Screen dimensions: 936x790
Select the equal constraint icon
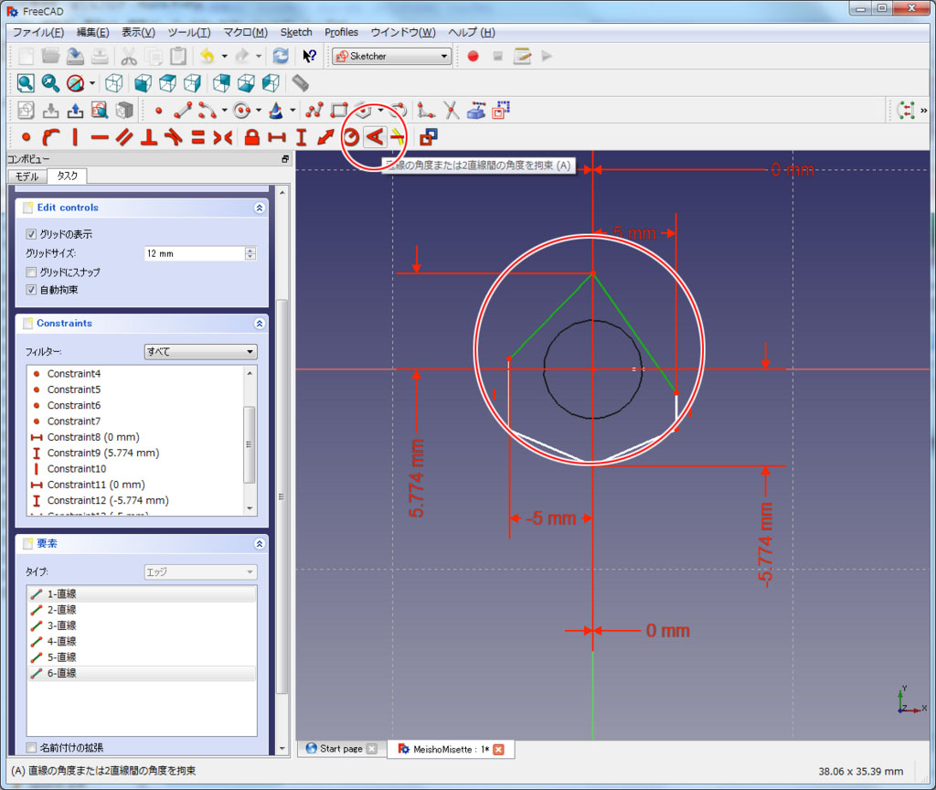point(197,137)
